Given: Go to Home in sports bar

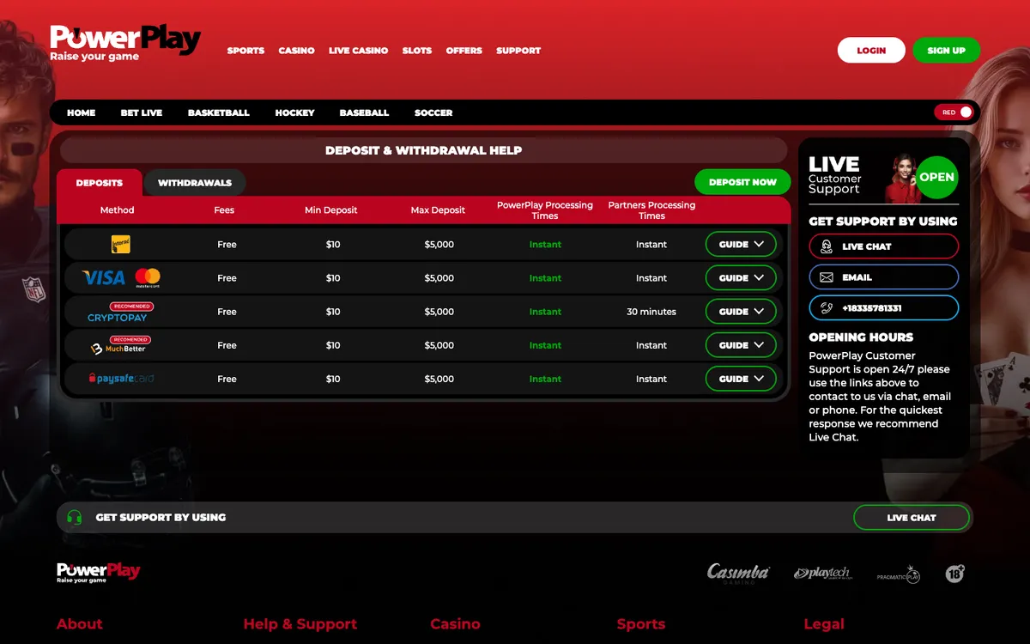Looking at the screenshot, I should 82,112.
